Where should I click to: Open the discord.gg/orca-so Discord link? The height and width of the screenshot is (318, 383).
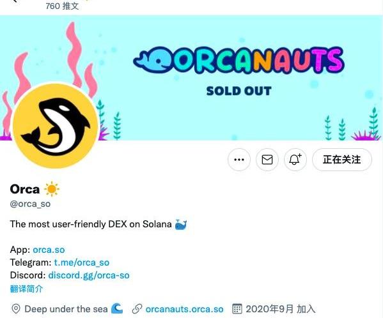click(x=89, y=275)
